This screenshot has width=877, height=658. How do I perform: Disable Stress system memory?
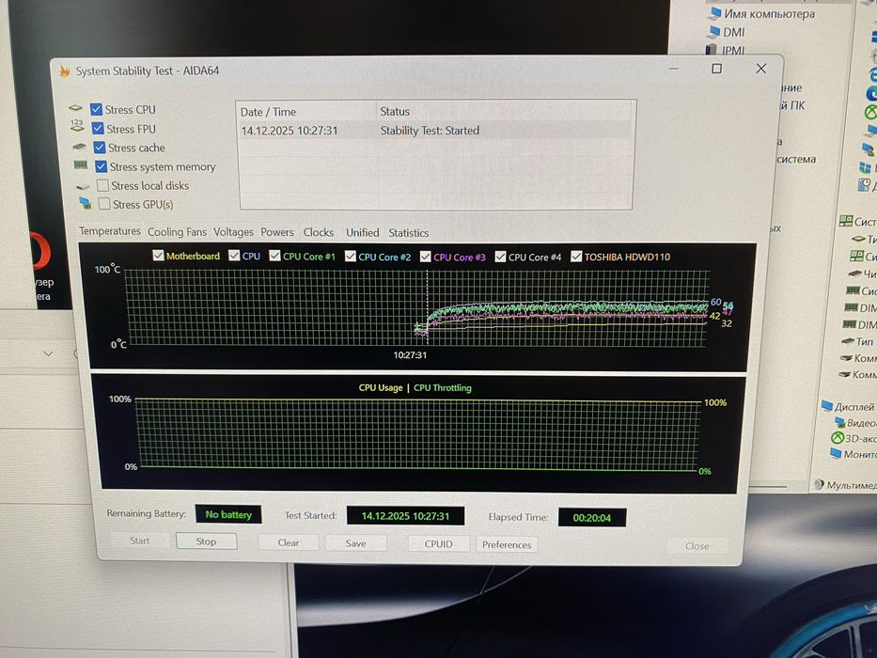point(102,166)
